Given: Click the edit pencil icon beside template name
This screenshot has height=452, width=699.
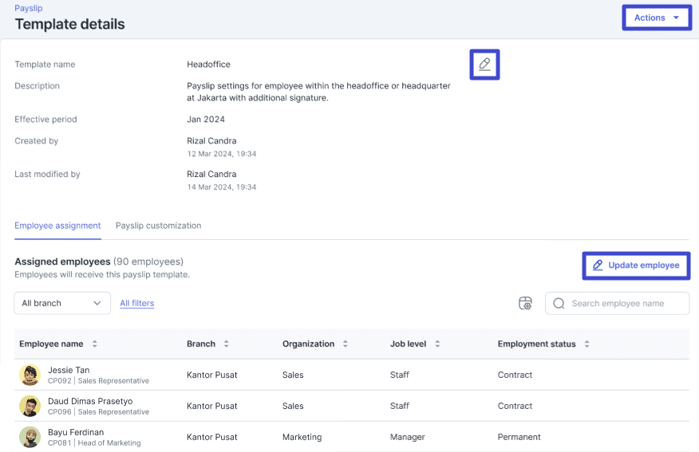Looking at the screenshot, I should click(484, 65).
